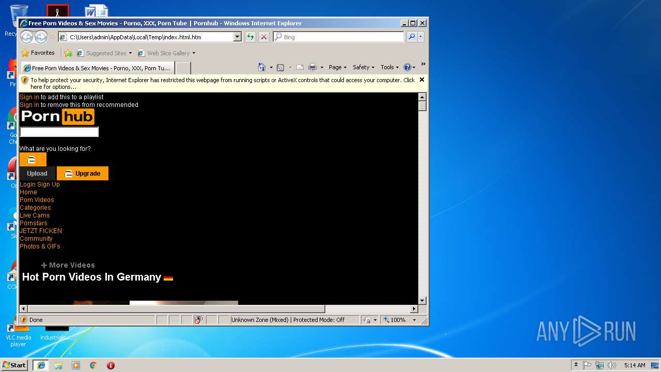661x372 pixels.
Task: Click the pop-up blocker icon in status bar
Action: coord(199,320)
